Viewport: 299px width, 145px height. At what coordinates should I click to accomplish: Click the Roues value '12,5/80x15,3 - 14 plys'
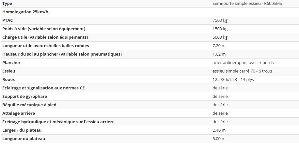click(233, 80)
